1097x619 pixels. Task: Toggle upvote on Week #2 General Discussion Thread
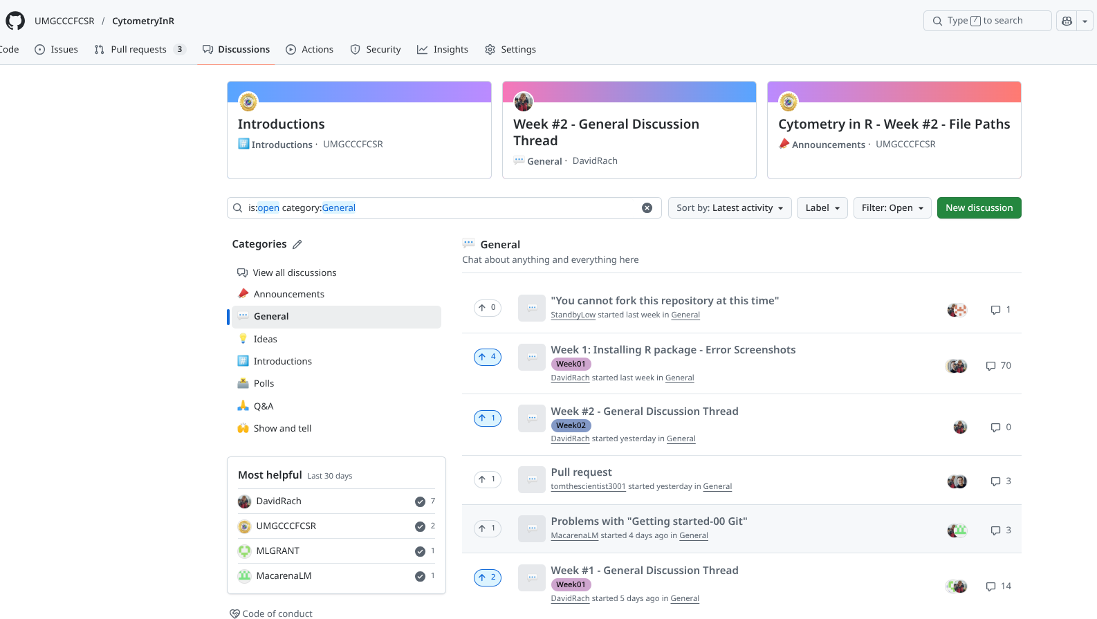coord(487,418)
